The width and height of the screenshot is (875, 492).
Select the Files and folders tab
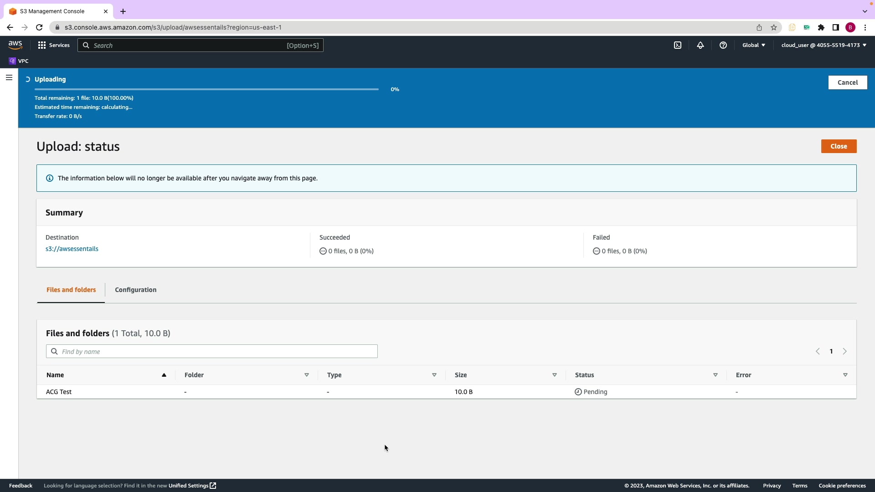click(71, 290)
